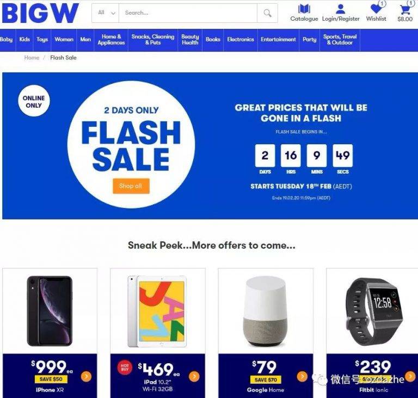418x398 pixels.
Task: Open the Entertainment menu
Action: [x=278, y=40]
